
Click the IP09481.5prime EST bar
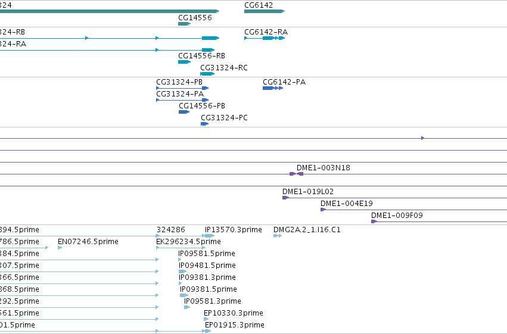183,271
